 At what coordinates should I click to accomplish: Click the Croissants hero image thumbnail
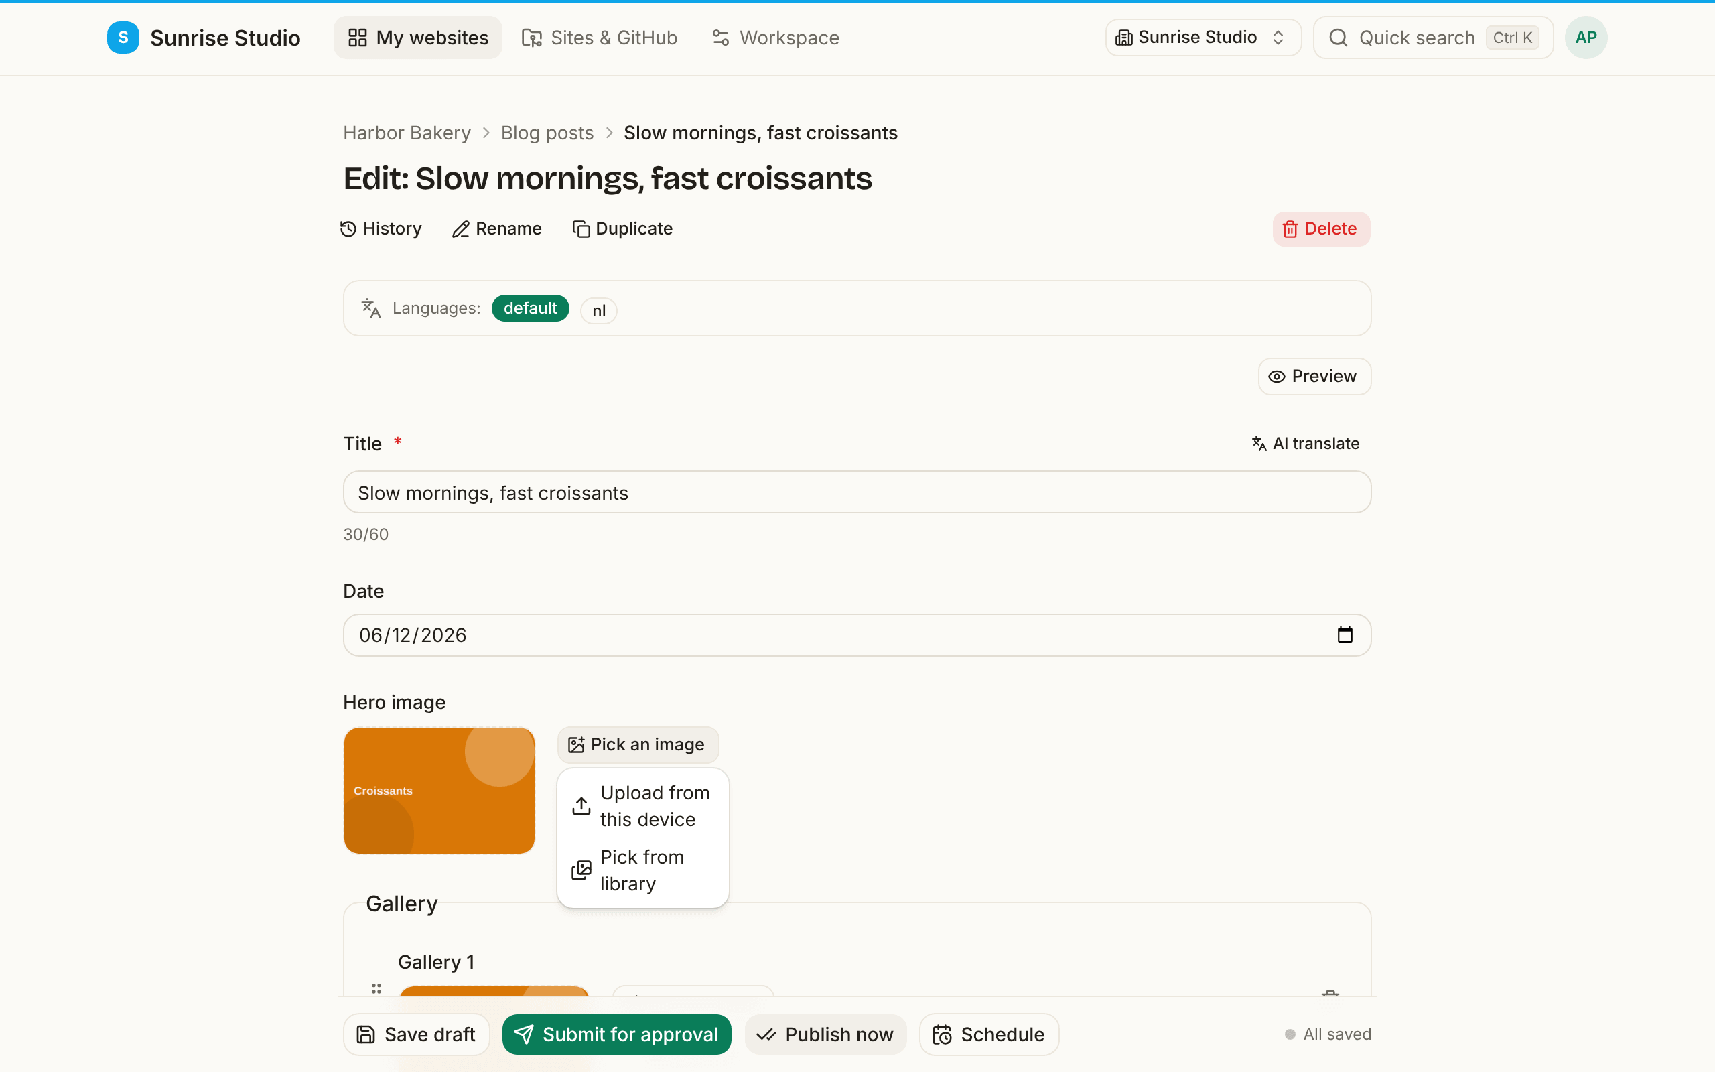click(x=439, y=790)
